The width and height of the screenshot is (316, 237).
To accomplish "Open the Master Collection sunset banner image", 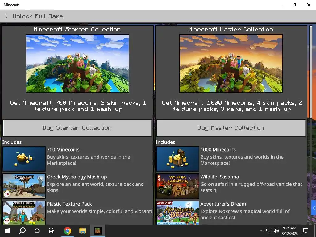I will 231,64.
